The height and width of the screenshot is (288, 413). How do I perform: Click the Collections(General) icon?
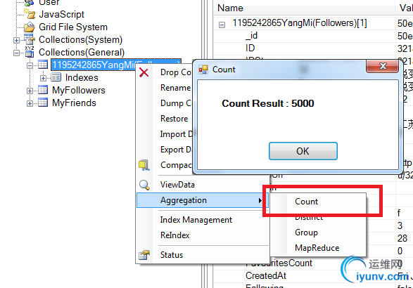[30, 52]
